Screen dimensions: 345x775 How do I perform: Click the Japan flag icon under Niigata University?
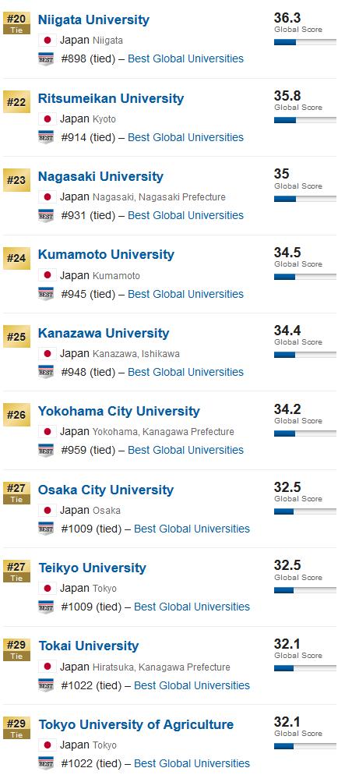click(x=48, y=41)
